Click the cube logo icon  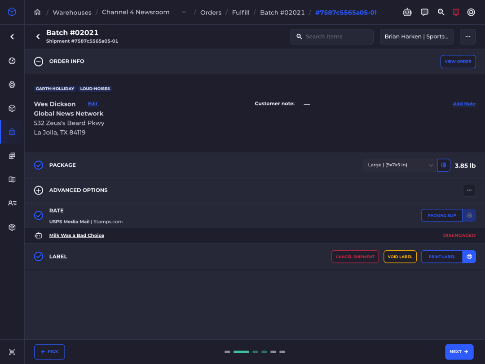pos(12,12)
